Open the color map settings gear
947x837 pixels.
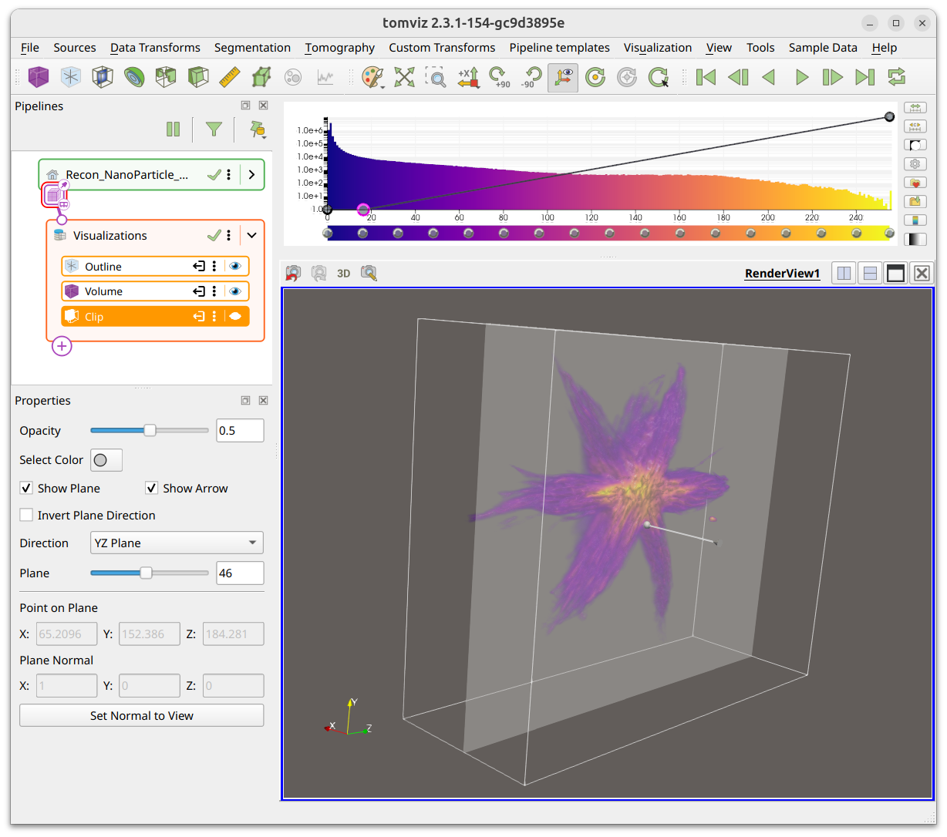pos(915,163)
